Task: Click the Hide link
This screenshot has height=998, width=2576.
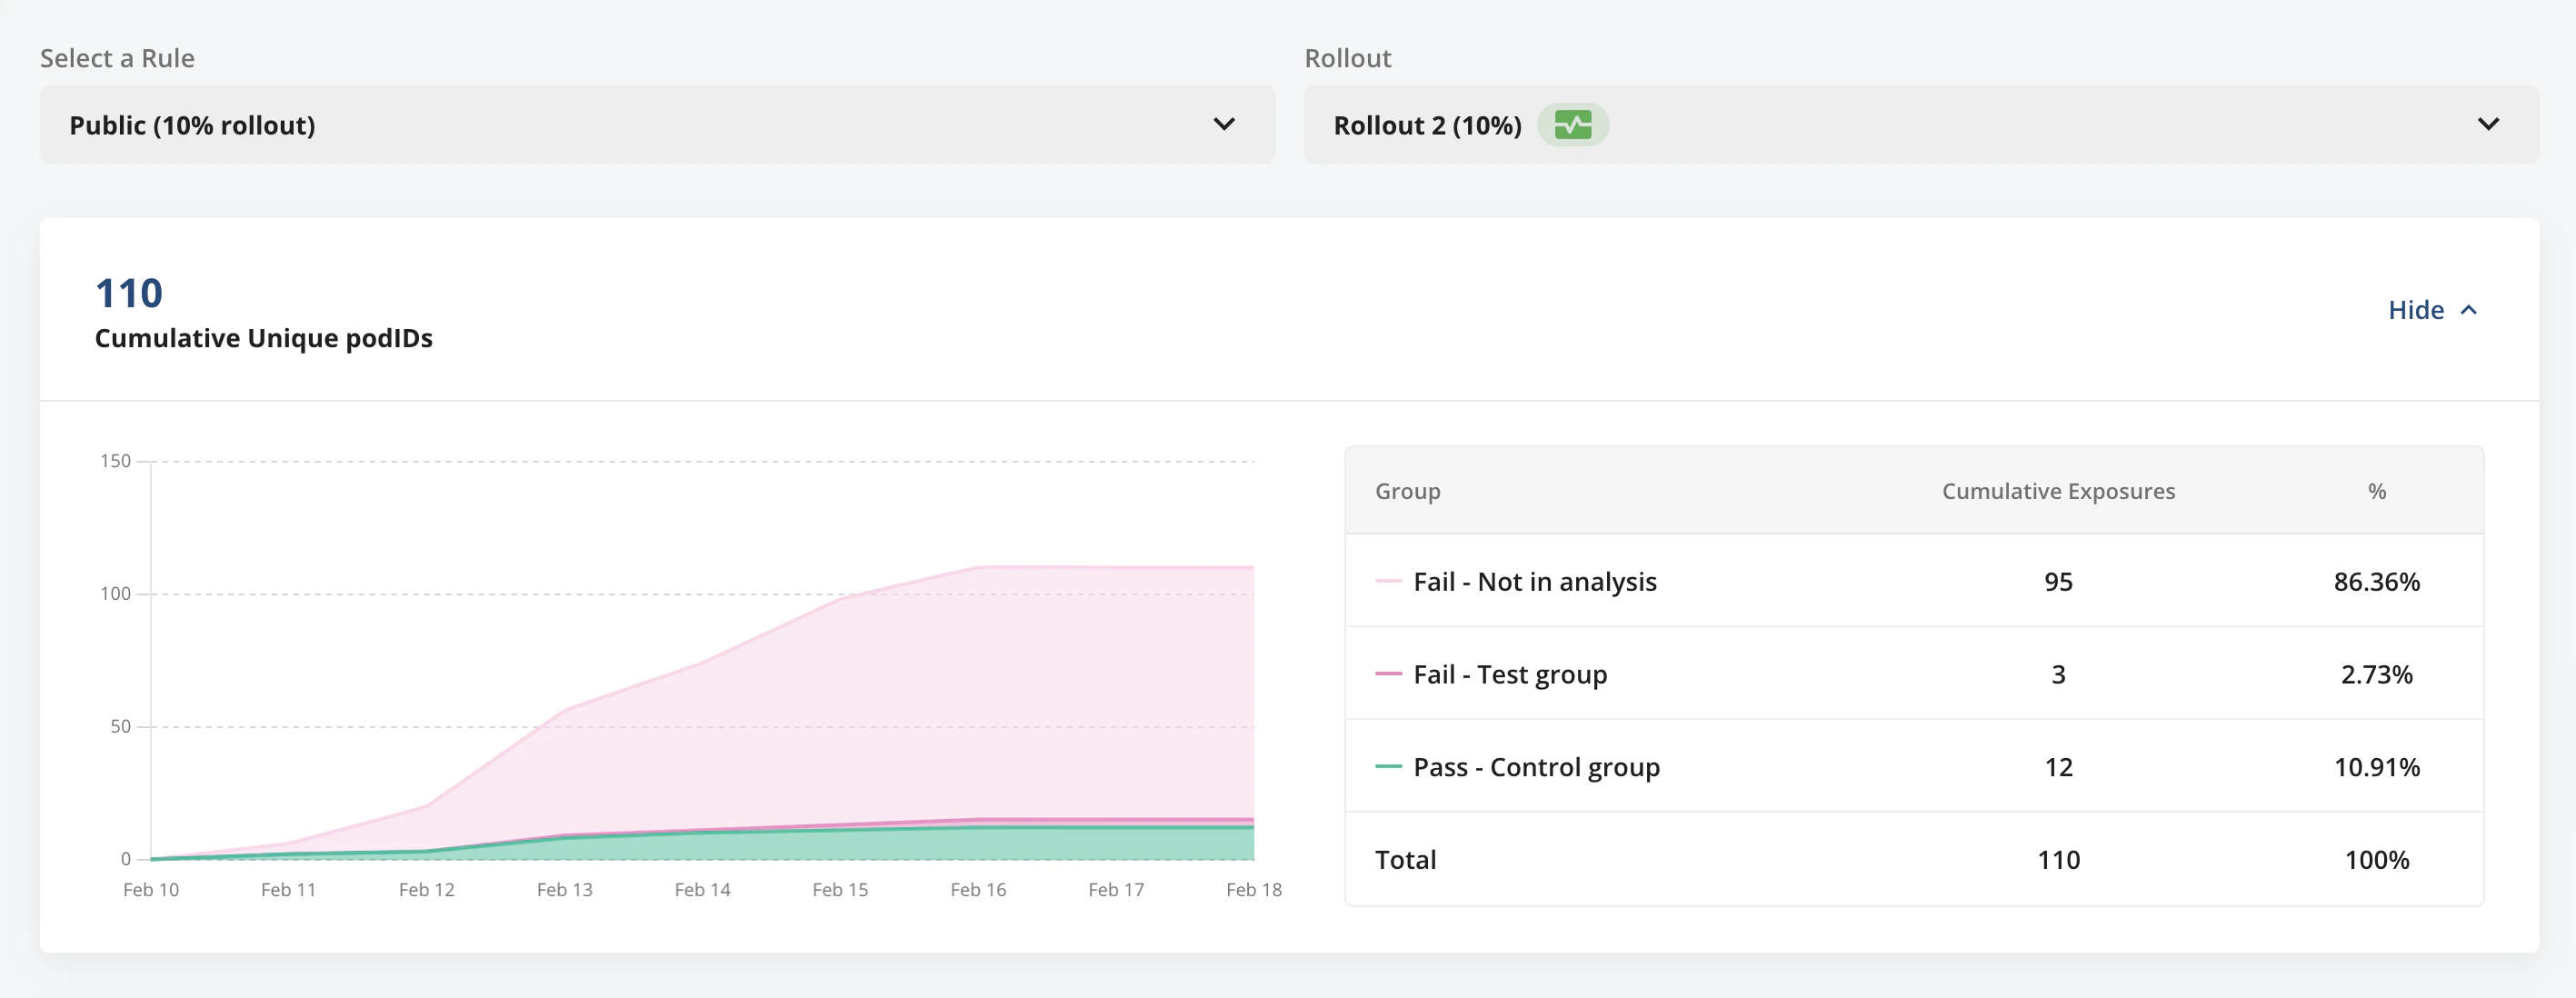Action: click(2415, 310)
